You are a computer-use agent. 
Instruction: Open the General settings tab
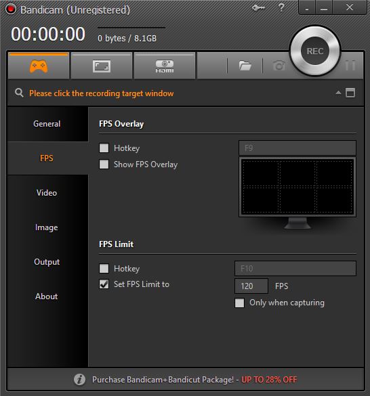click(47, 124)
